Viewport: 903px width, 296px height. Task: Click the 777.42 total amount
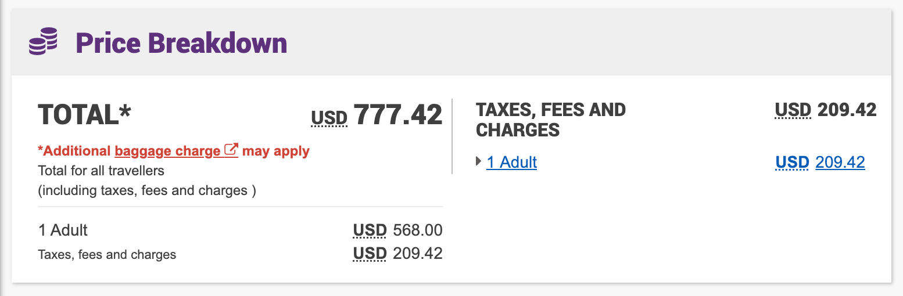398,114
